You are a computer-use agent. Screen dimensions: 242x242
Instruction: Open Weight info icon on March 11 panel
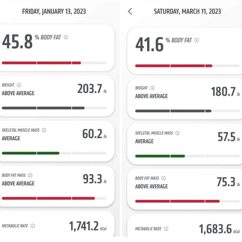[152, 88]
